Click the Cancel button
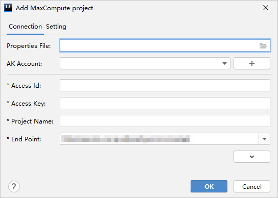Image resolution: width=278 pixels, height=198 pixels. [x=252, y=186]
